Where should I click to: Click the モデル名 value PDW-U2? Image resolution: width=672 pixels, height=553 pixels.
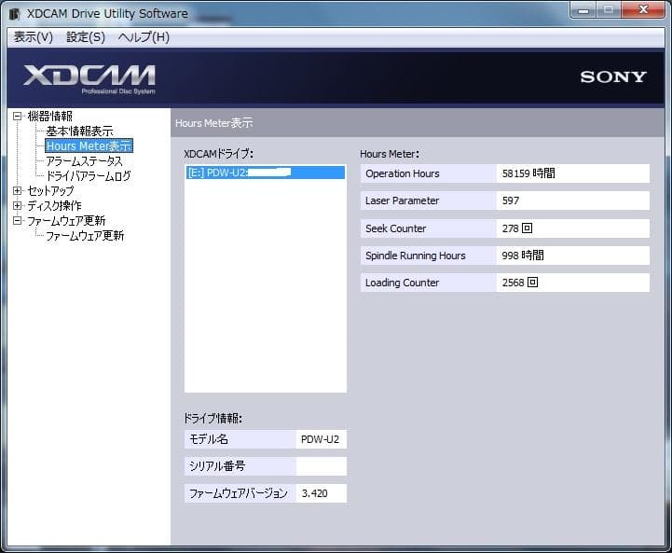(x=321, y=439)
